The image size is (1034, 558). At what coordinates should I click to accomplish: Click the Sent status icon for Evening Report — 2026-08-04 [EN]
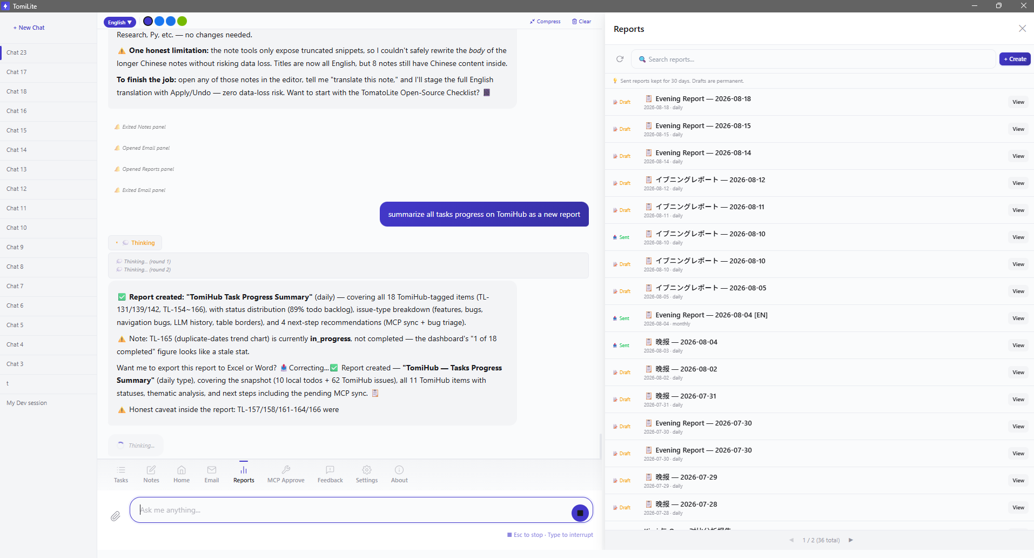615,318
